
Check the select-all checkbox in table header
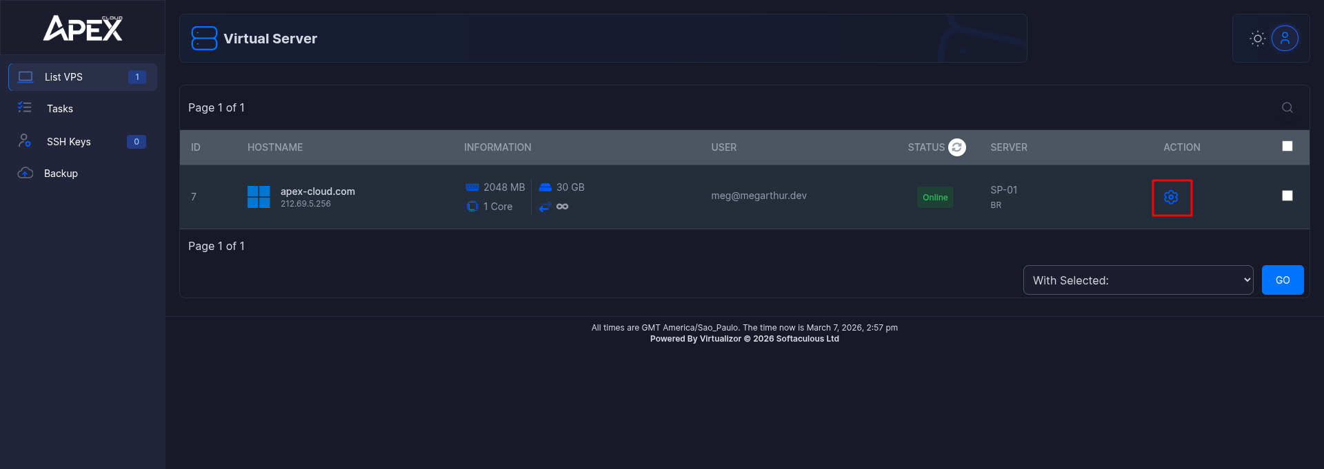click(x=1287, y=146)
